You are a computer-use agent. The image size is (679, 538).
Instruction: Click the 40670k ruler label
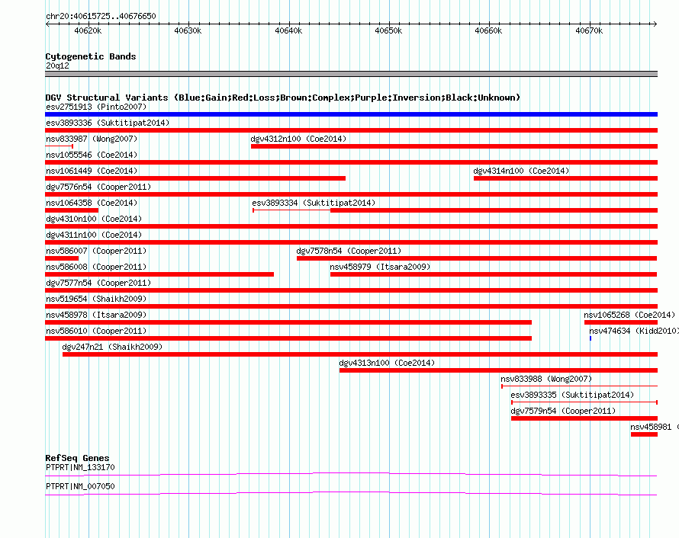589,30
